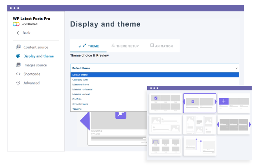Choose Category Grid from theme list
The height and width of the screenshot is (165, 259).
pos(80,80)
